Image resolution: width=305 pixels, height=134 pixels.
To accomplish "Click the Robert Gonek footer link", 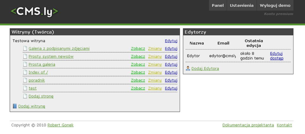I will click(x=60, y=125).
